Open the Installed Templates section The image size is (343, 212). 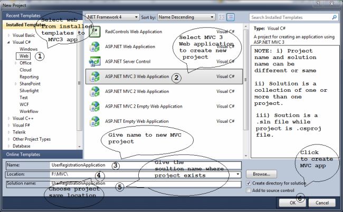click(x=43, y=25)
